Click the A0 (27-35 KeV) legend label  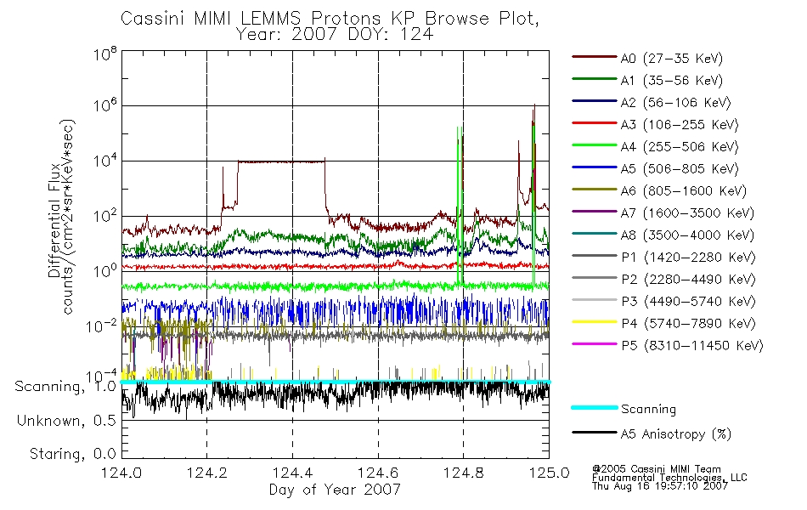[x=672, y=59]
